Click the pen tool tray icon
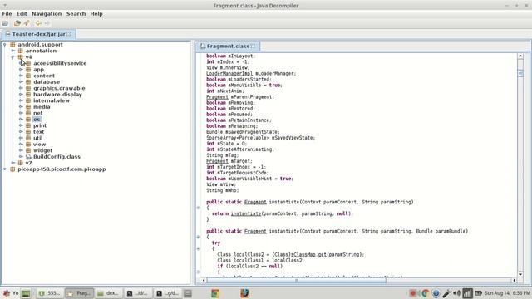The height and width of the screenshot is (299, 532). point(447,293)
